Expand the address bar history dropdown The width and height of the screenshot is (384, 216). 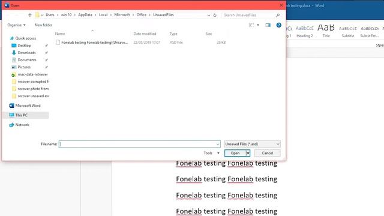point(209,15)
